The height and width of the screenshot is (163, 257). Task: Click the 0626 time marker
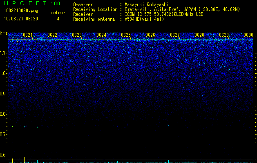[150, 35]
